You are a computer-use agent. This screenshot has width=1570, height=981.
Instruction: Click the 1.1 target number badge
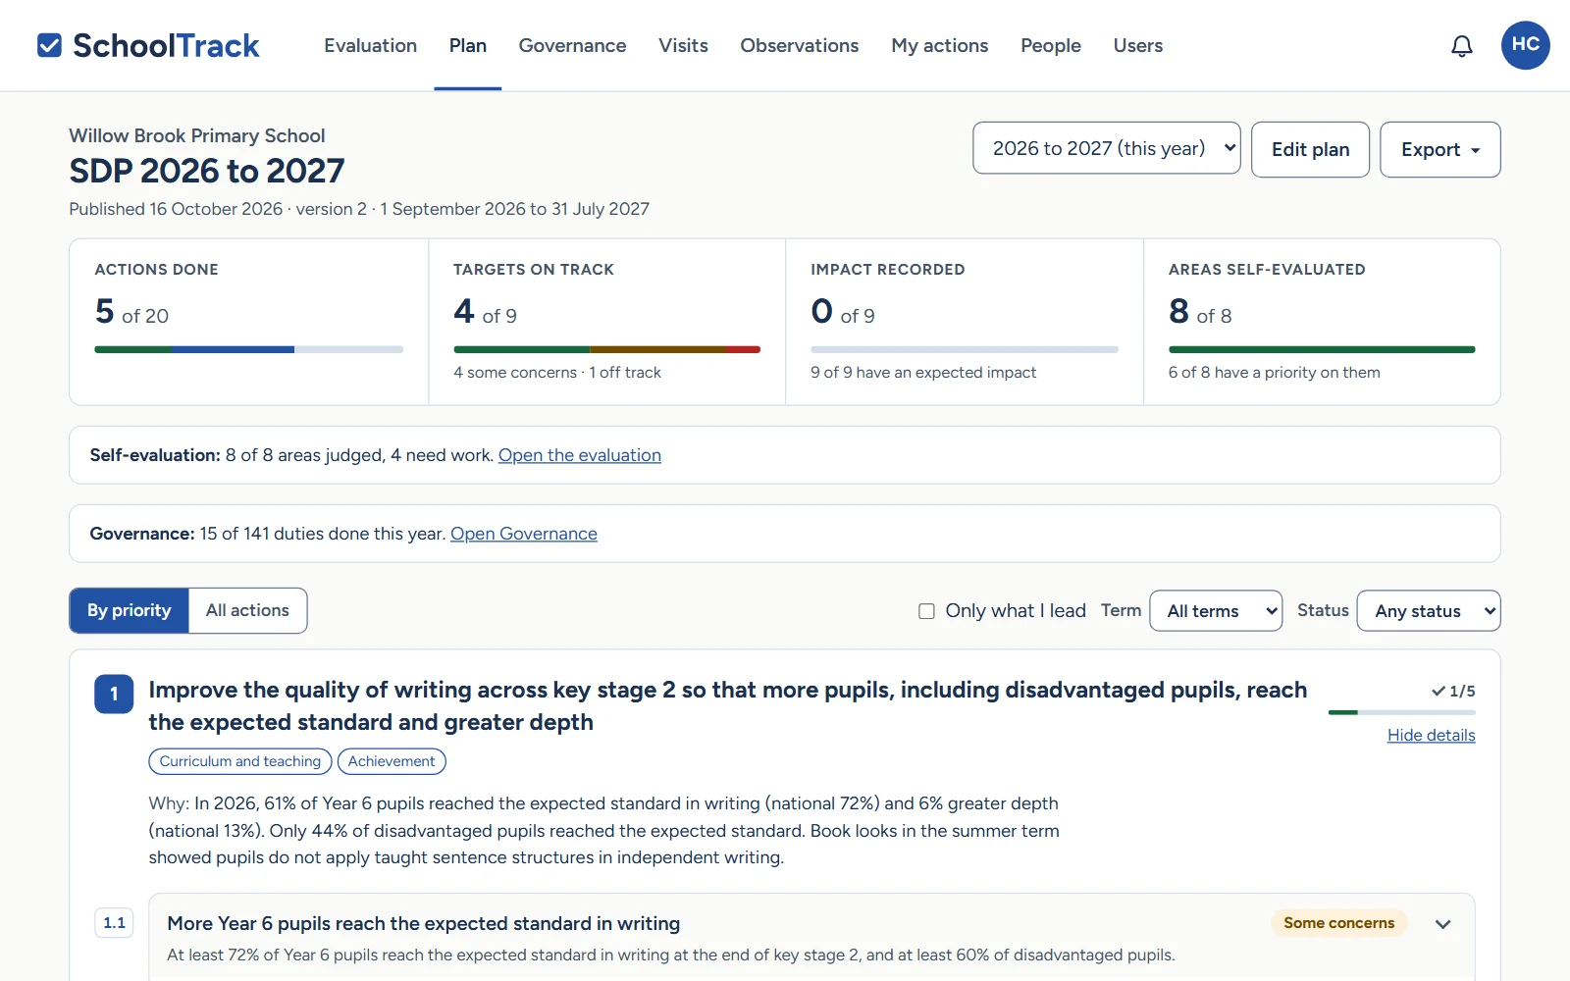(114, 922)
